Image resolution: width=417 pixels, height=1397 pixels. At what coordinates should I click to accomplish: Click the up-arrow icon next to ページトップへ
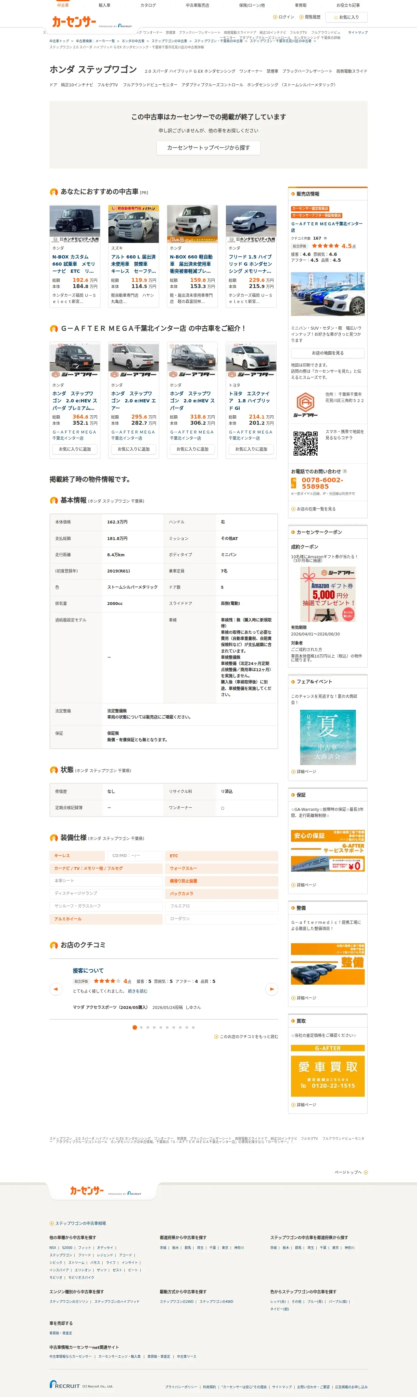(365, 1173)
